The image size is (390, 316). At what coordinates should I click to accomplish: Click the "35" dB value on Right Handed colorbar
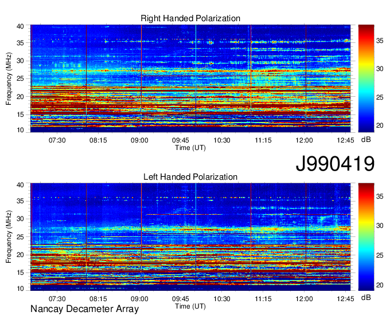[380, 41]
